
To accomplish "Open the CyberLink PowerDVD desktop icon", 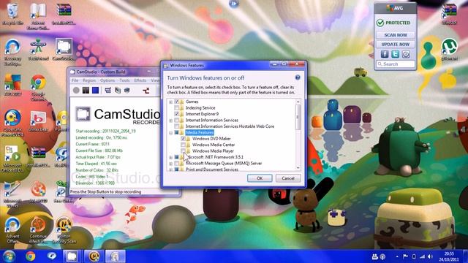I will coord(12,123).
